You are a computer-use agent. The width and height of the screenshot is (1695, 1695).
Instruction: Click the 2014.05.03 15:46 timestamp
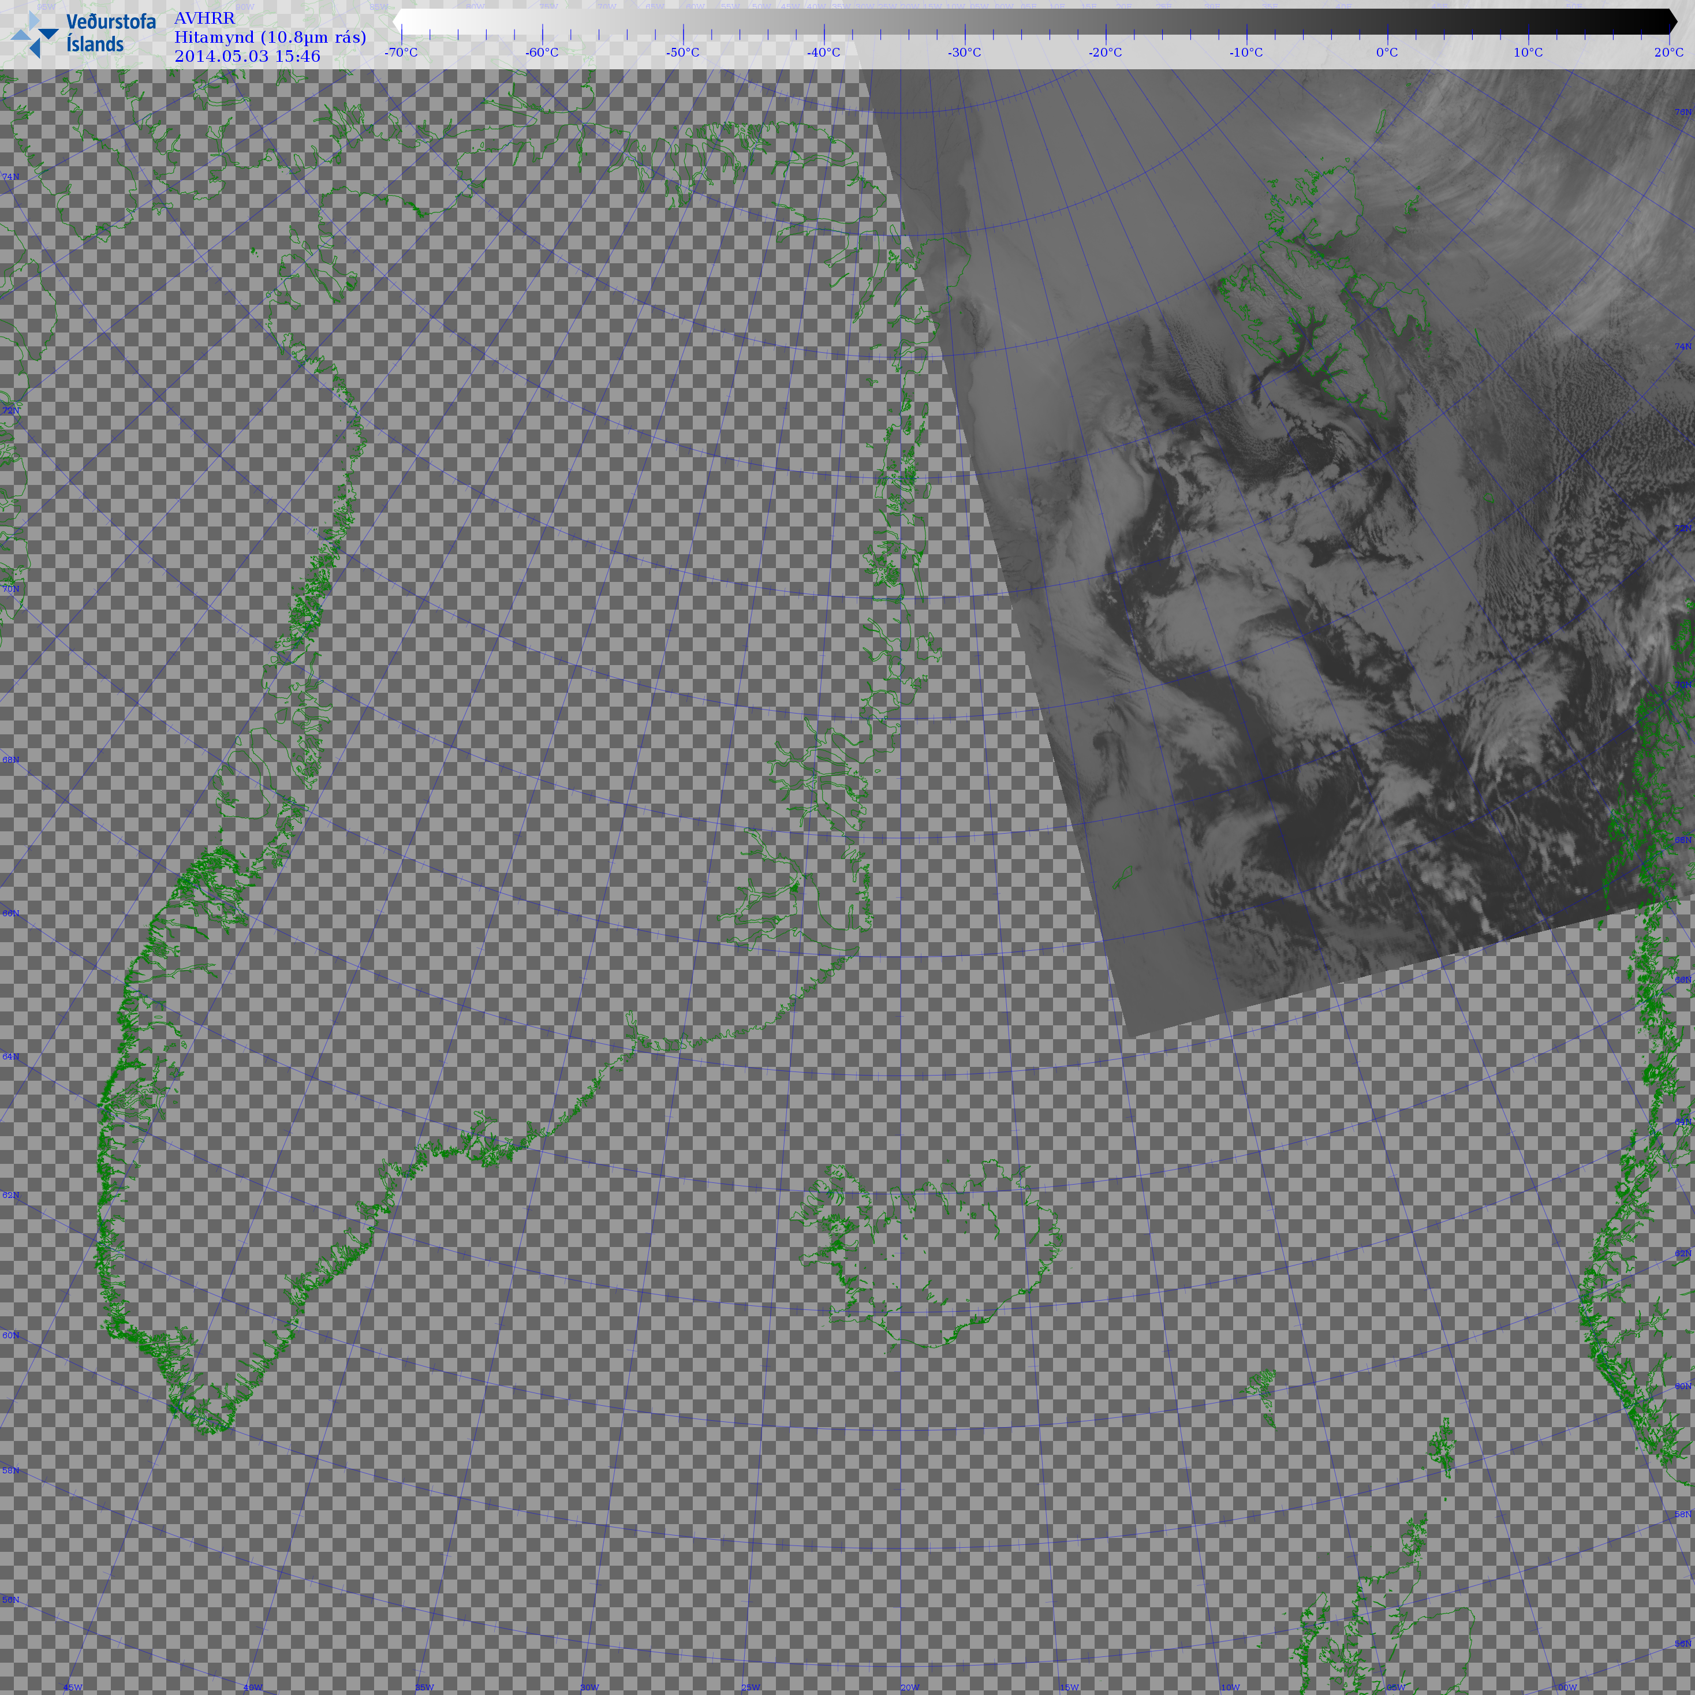pyautogui.click(x=248, y=56)
